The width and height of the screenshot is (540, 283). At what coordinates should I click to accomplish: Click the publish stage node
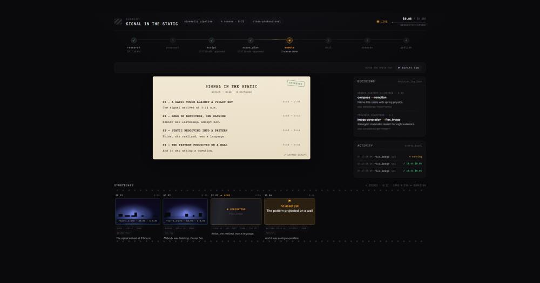pyautogui.click(x=406, y=40)
